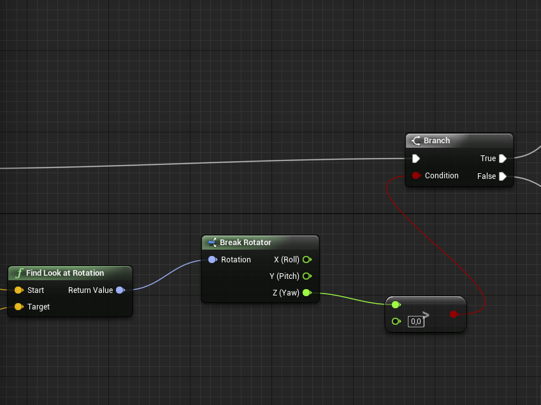Click the X (Roll) output pin
Image resolution: width=541 pixels, height=405 pixels.
[307, 260]
